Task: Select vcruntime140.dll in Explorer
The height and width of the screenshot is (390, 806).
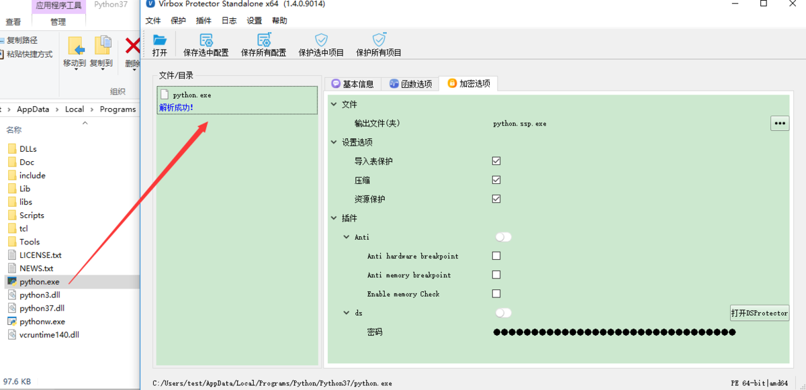Action: 44,335
